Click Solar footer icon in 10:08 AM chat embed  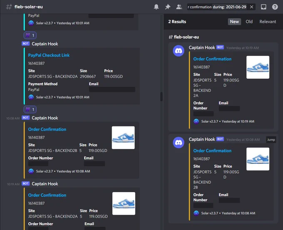[31, 171]
